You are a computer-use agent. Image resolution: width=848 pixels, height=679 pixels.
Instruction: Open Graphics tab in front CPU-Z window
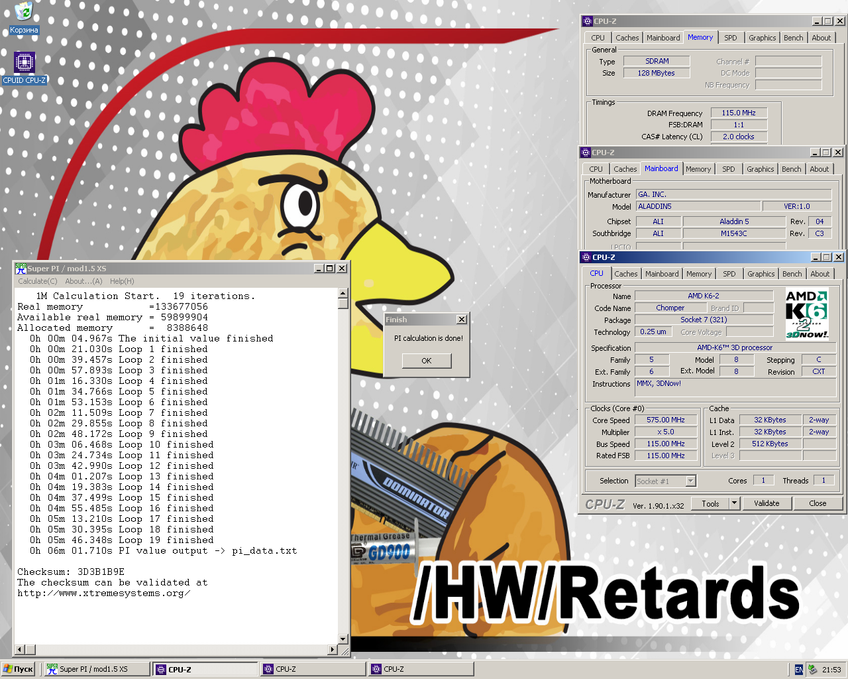point(761,274)
